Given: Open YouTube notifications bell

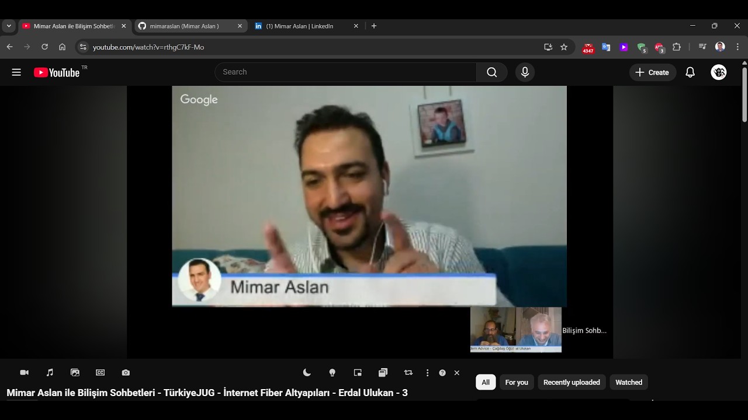Looking at the screenshot, I should [x=690, y=72].
